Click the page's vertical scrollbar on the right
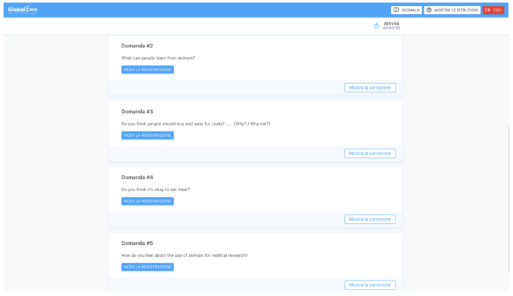Screen dimensions: 513x296 (510, 192)
